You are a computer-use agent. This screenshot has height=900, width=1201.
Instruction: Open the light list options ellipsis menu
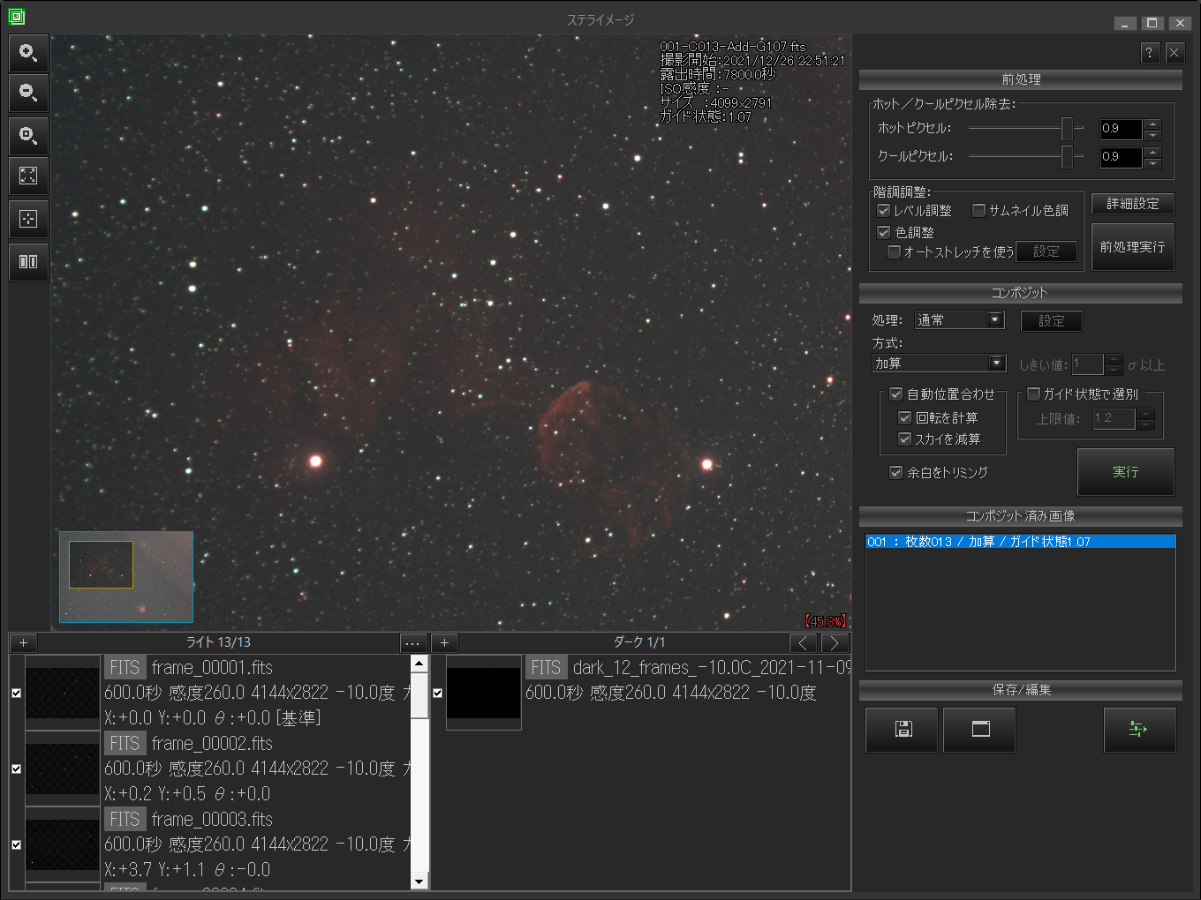click(x=412, y=643)
